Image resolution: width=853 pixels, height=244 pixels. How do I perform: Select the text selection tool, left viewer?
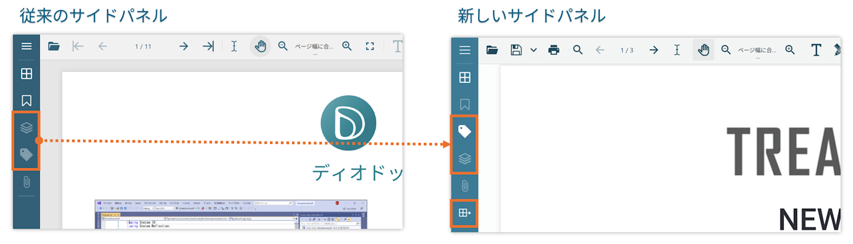[234, 46]
